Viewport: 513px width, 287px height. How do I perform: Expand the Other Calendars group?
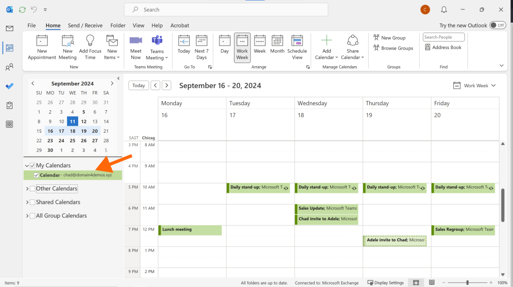point(27,188)
